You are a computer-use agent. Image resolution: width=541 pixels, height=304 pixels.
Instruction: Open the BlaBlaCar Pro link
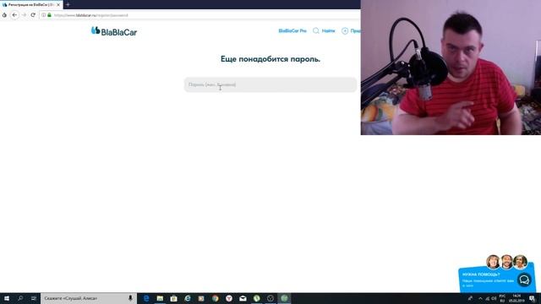[x=292, y=31]
